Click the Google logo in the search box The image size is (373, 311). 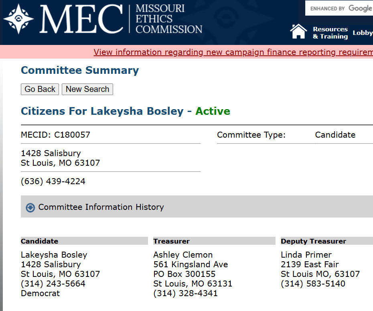tap(360, 8)
